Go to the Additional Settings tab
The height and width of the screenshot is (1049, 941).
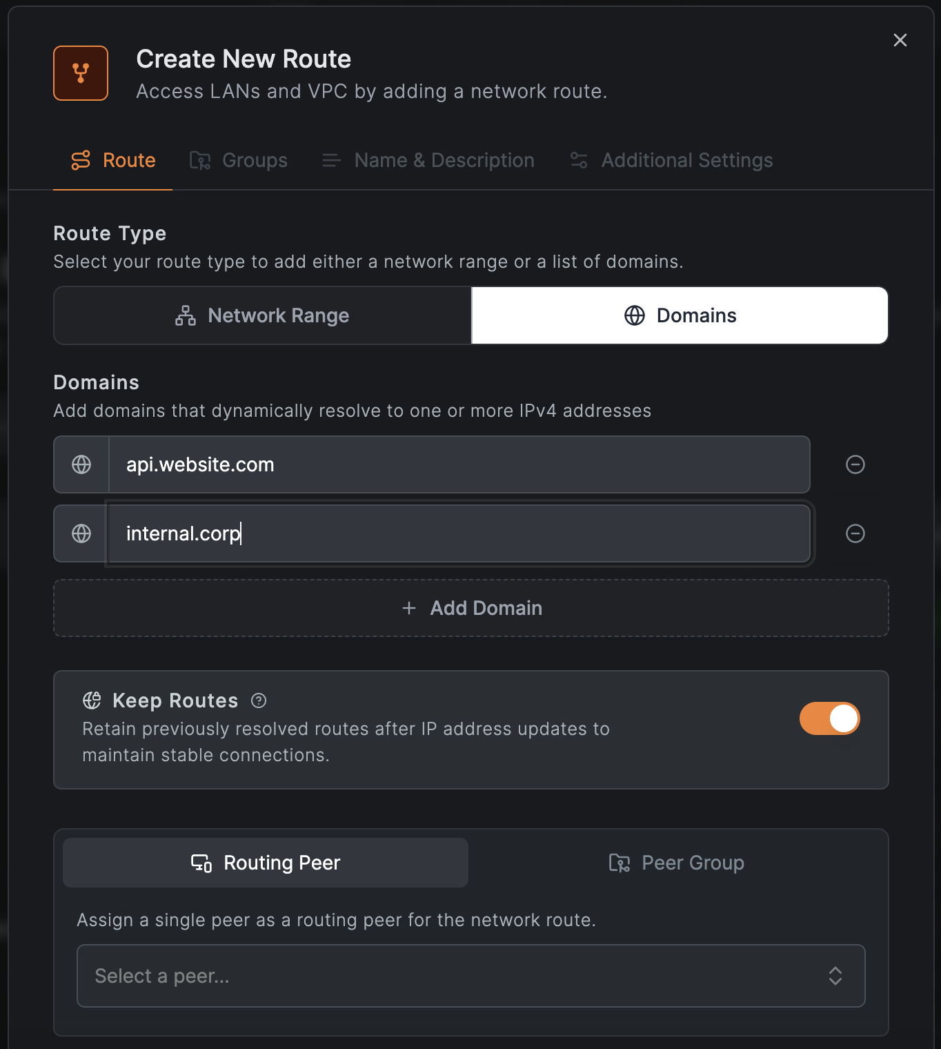click(x=671, y=160)
